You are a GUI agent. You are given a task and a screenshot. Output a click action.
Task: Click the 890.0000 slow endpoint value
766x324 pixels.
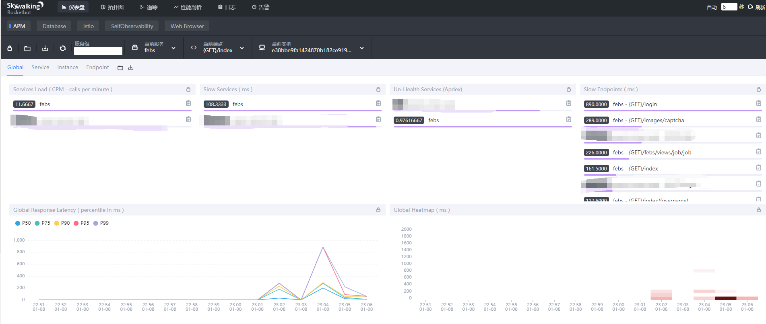597,104
